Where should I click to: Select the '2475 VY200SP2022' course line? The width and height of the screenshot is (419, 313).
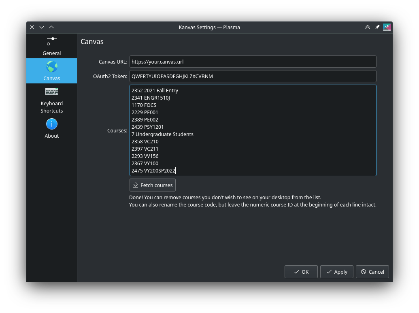click(x=153, y=170)
